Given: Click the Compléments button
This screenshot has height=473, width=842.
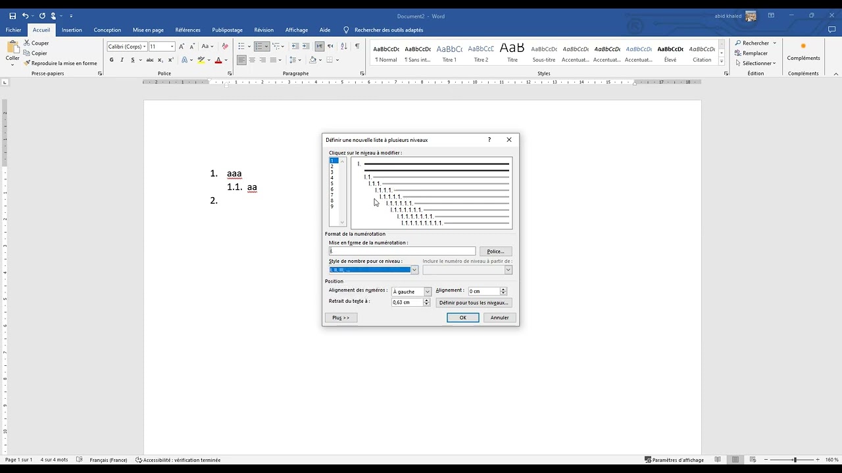Looking at the screenshot, I should pos(803,52).
